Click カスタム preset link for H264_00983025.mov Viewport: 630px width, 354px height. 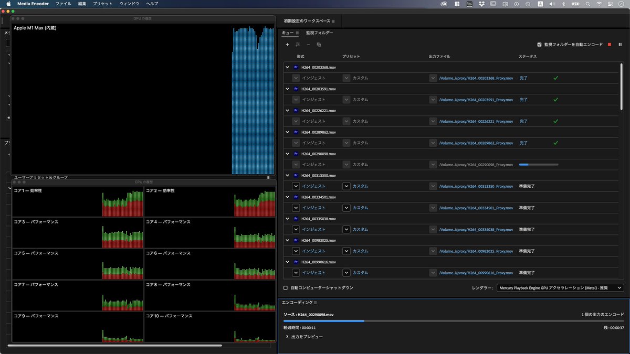[x=360, y=251]
